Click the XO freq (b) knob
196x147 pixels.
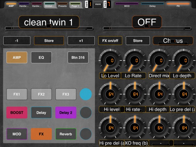pyautogui.click(x=135, y=128)
